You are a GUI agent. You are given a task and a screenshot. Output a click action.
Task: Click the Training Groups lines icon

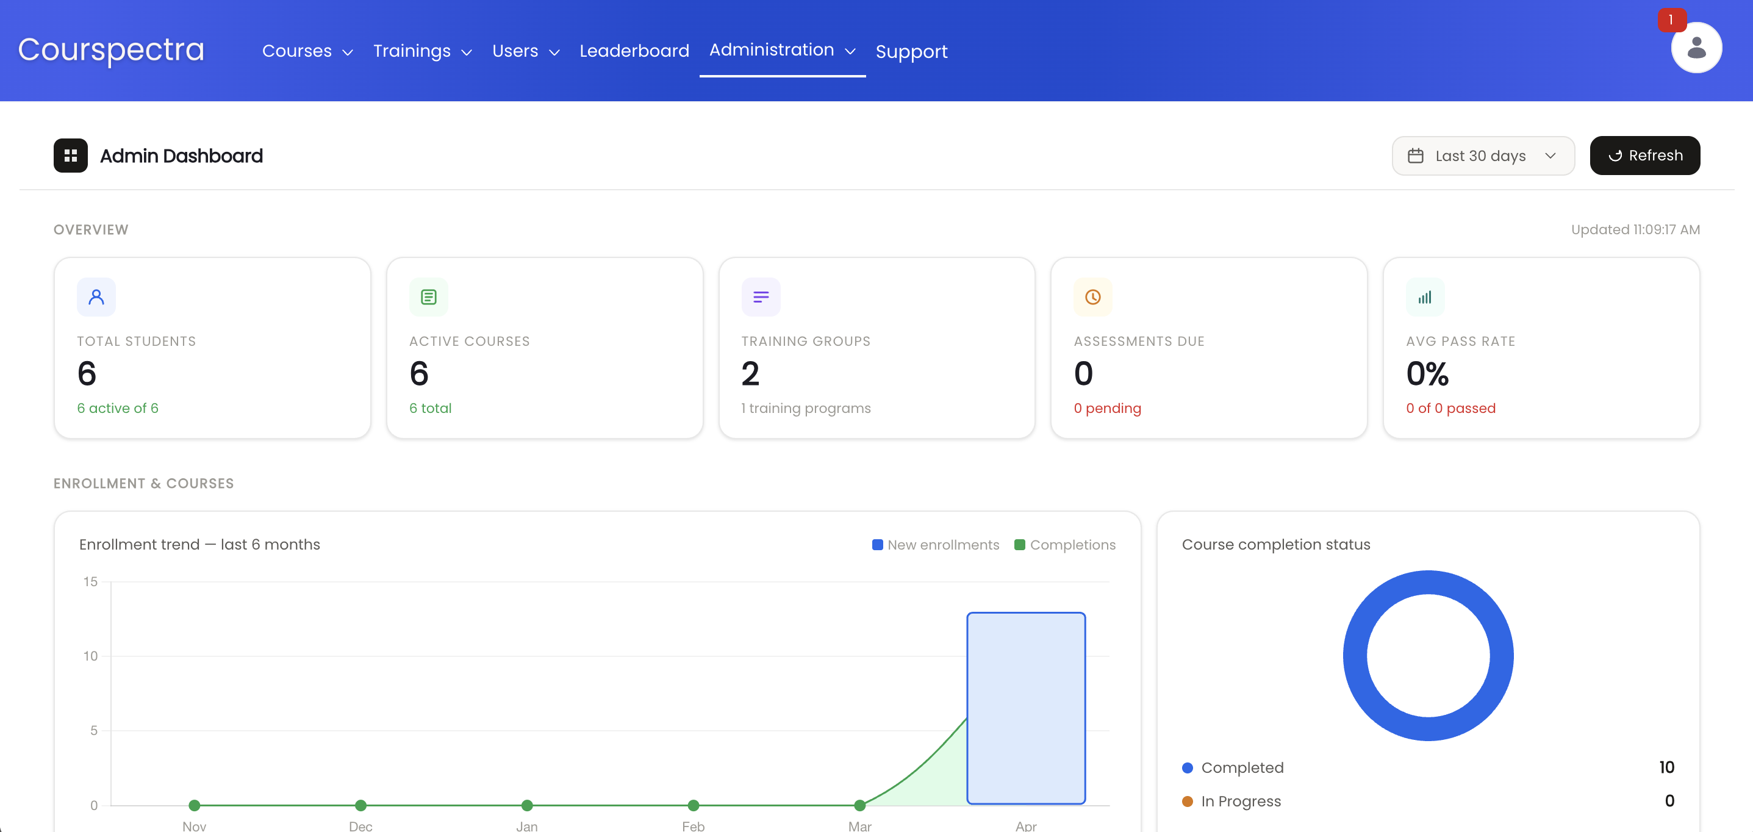pos(761,297)
